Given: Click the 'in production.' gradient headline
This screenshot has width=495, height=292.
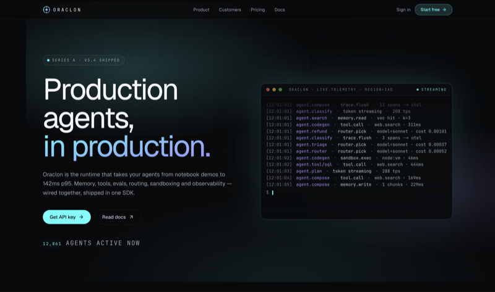Looking at the screenshot, I should coord(127,146).
